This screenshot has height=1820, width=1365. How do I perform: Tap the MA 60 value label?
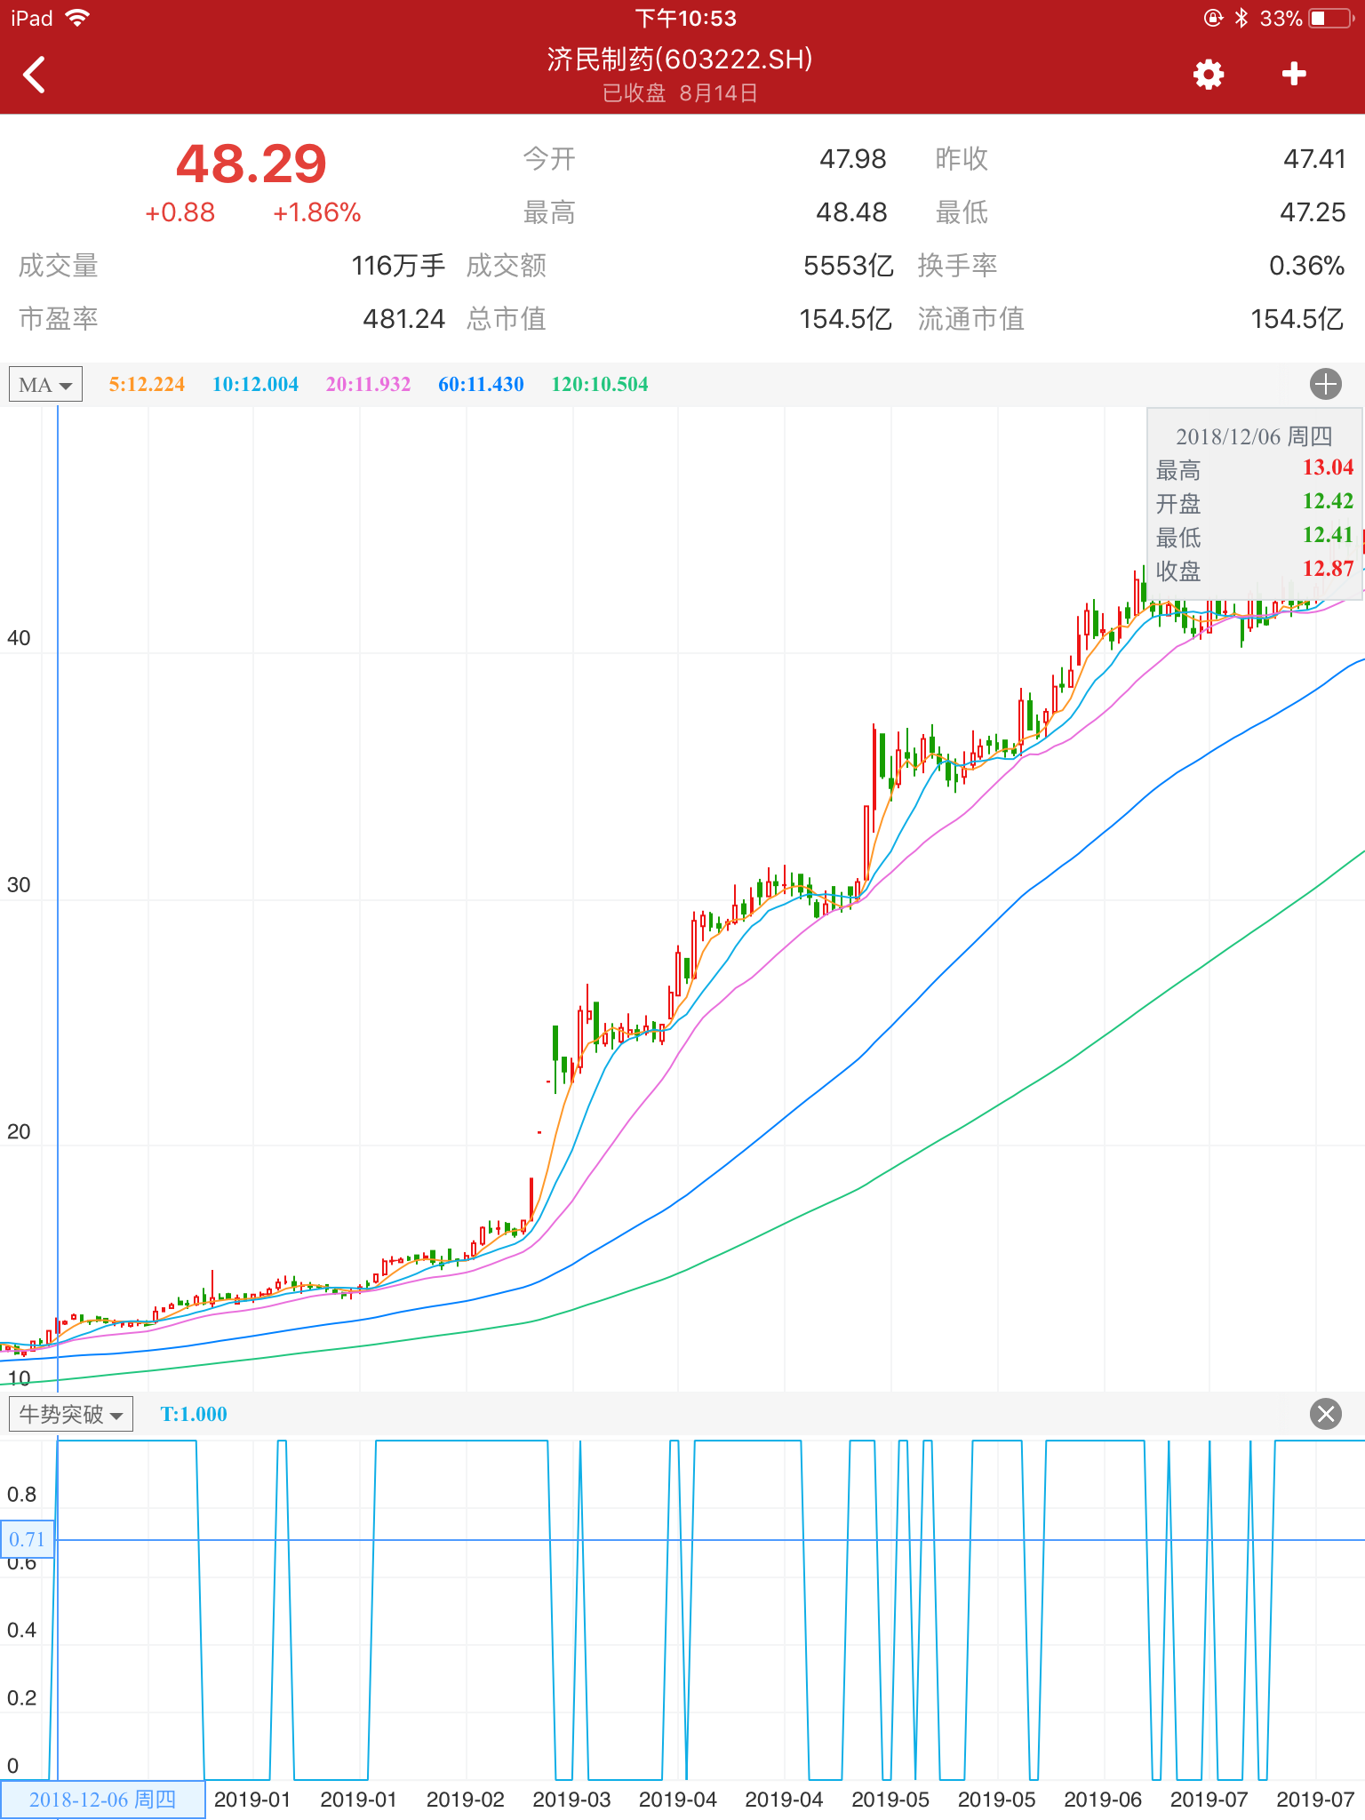[481, 385]
